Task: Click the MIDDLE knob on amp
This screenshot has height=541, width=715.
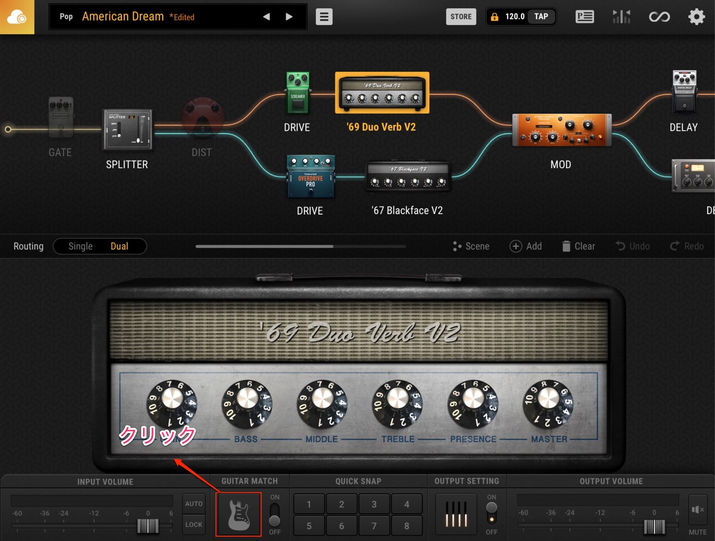Action: 322,403
